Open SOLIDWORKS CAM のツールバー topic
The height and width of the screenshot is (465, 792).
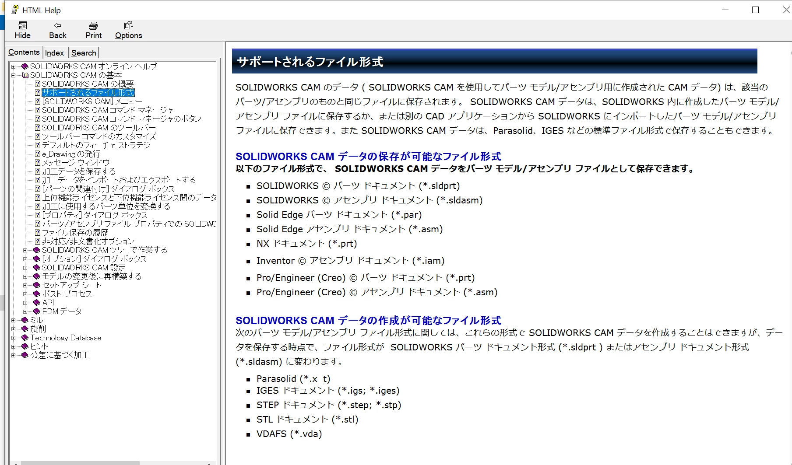coord(99,128)
